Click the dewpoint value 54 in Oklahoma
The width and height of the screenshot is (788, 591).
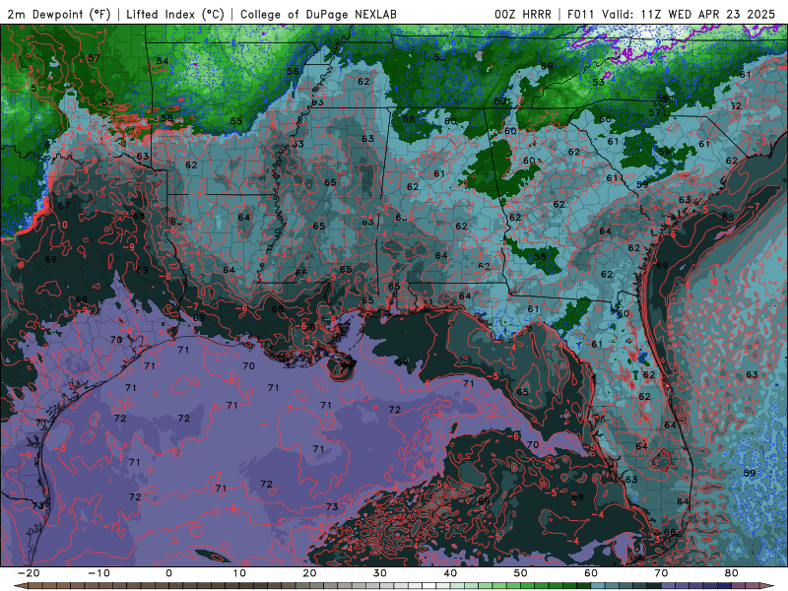click(x=163, y=61)
